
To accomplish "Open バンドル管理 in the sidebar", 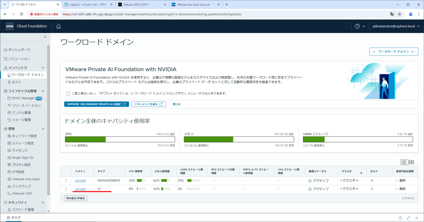I will 19,113.
